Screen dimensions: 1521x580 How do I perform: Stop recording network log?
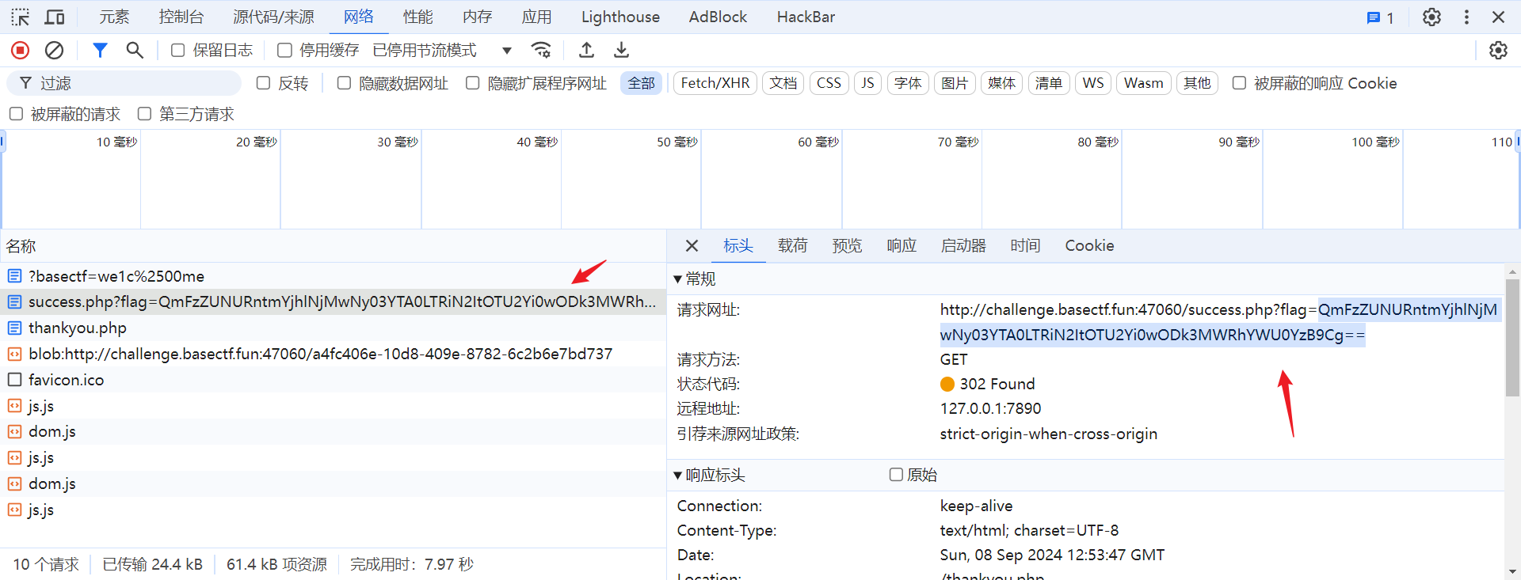click(x=21, y=51)
